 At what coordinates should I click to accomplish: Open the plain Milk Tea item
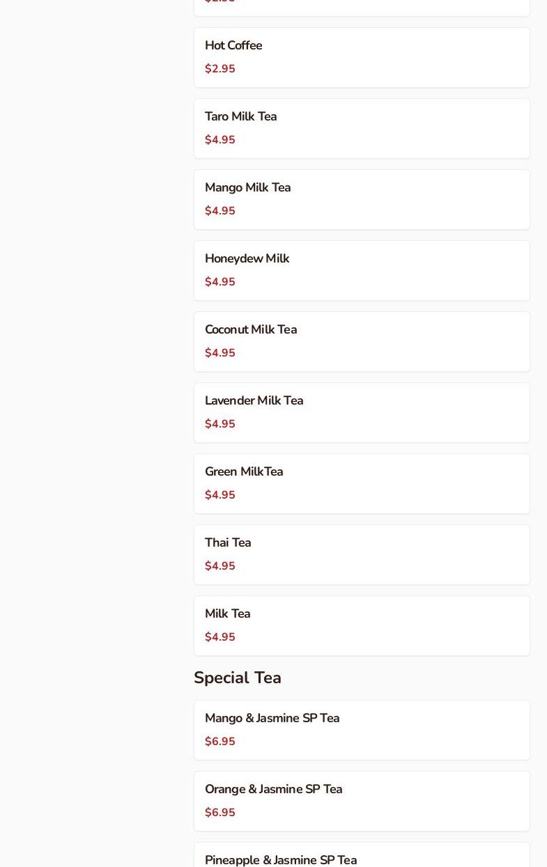coord(362,625)
